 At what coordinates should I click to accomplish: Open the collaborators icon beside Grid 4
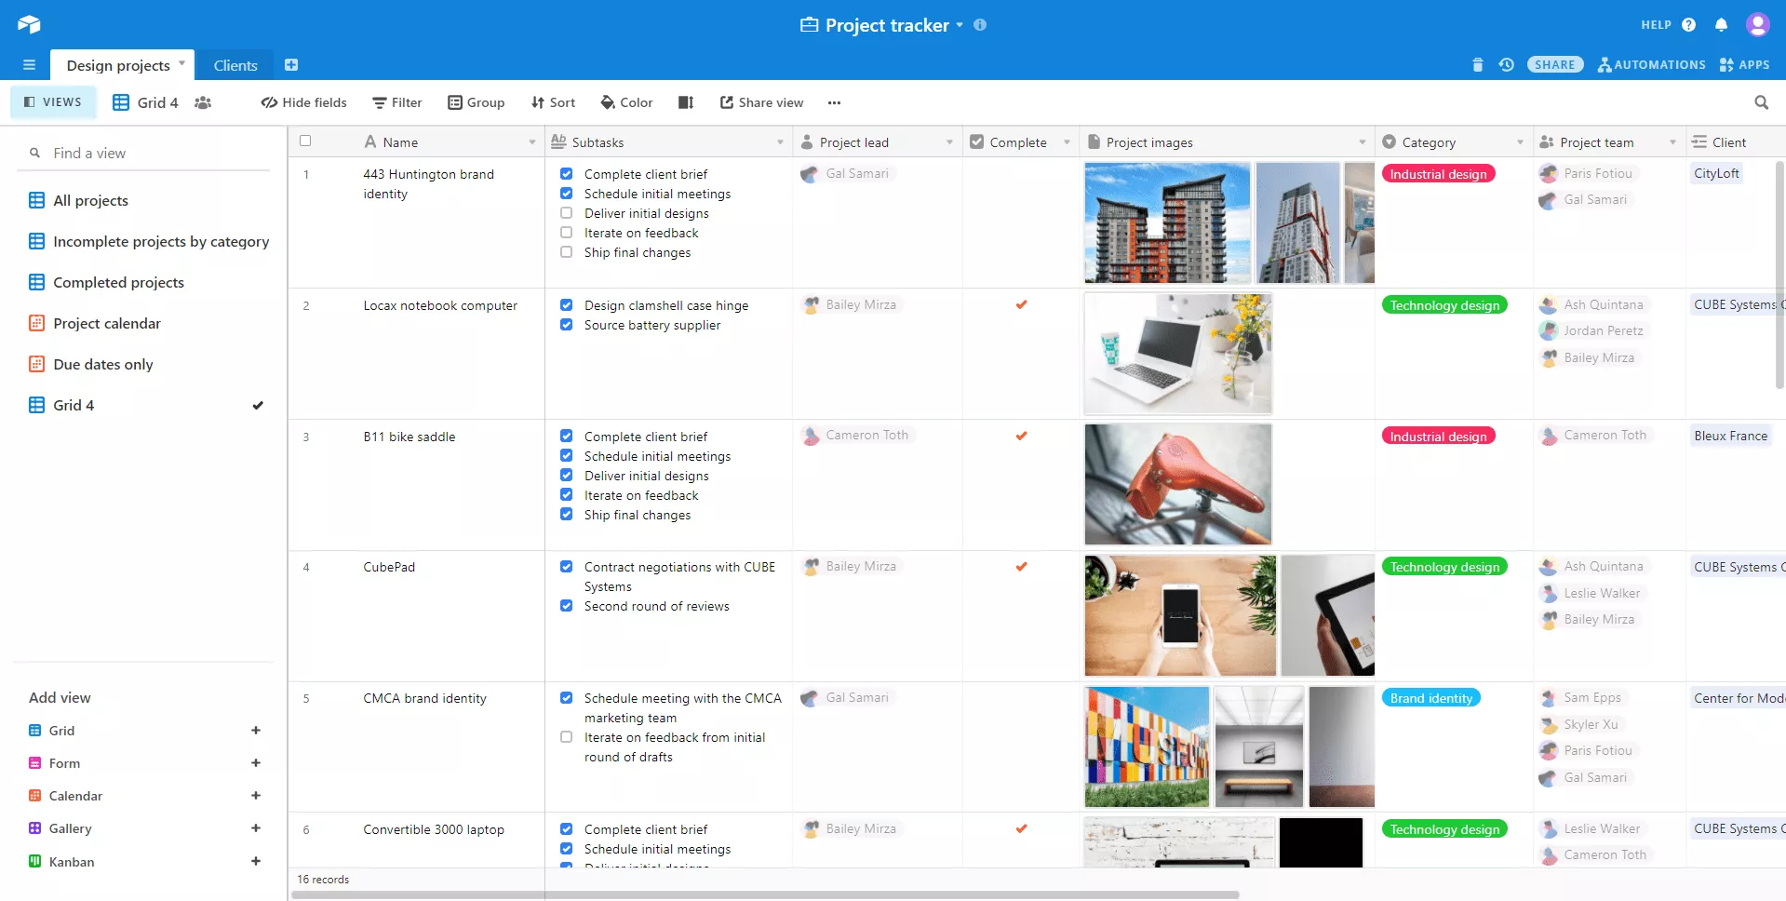coord(203,102)
